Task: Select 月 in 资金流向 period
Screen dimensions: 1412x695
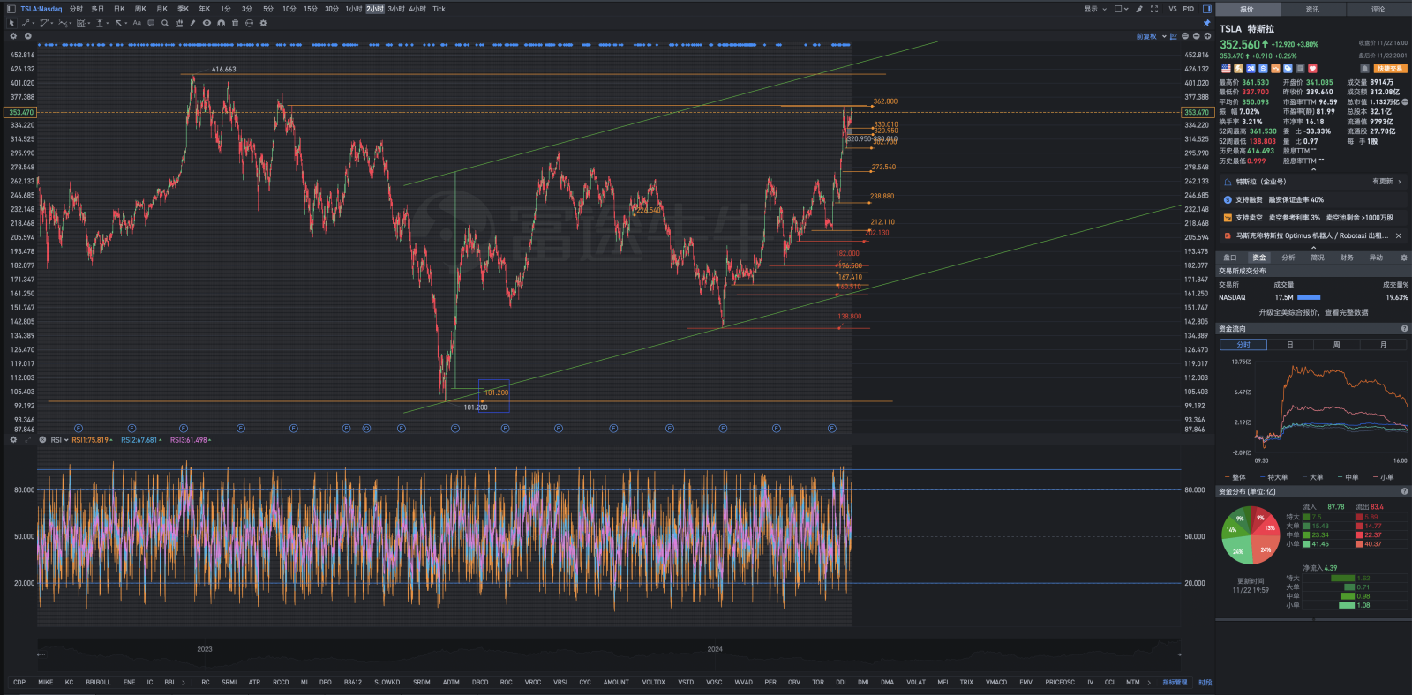Action: click(1383, 344)
